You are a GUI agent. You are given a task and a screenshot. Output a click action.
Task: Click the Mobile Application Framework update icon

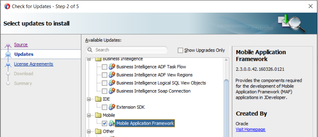click(112, 123)
